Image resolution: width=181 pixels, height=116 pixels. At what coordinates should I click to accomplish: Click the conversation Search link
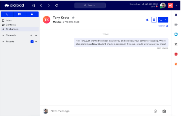(x=163, y=26)
